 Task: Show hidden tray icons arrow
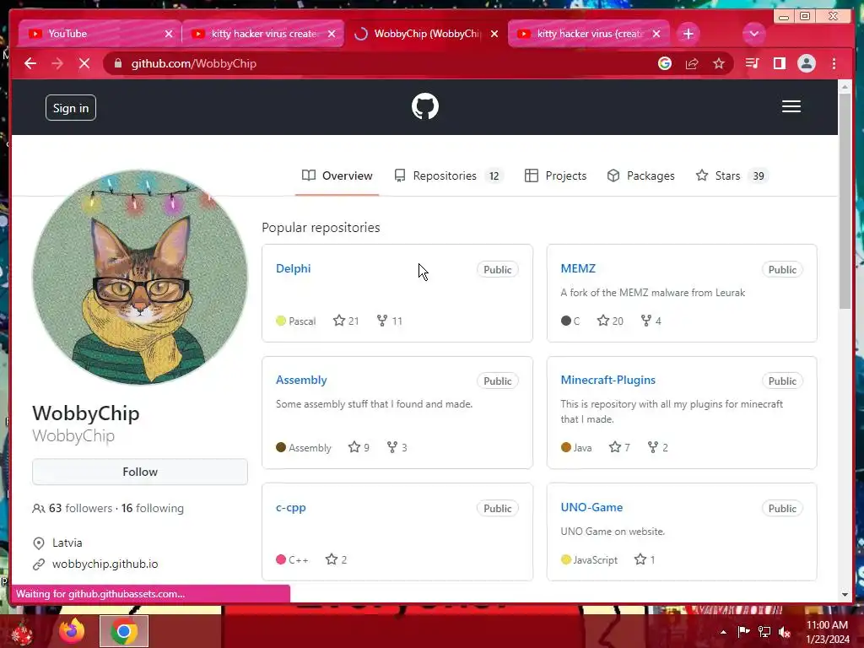[x=723, y=632]
